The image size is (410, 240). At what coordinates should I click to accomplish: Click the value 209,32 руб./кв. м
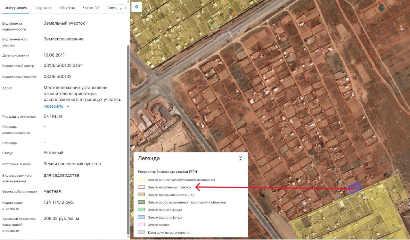[x=61, y=219]
